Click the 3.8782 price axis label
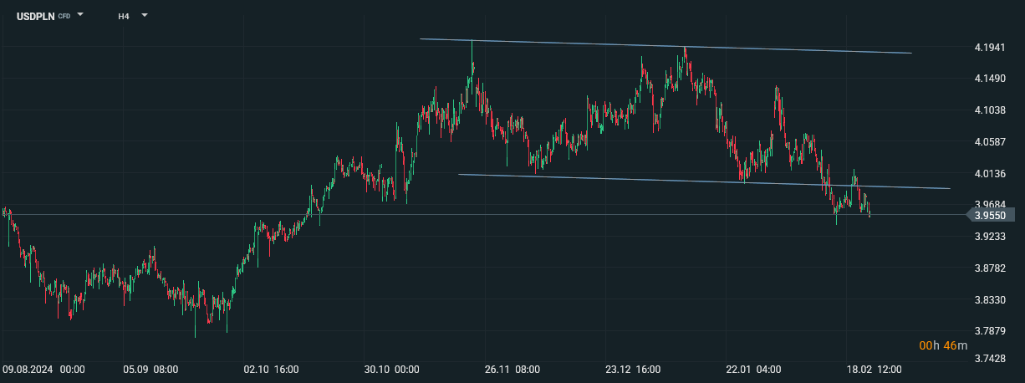Screen dimensions: 1025x383 (x=990, y=268)
